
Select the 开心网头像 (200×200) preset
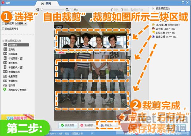(166, 25)
